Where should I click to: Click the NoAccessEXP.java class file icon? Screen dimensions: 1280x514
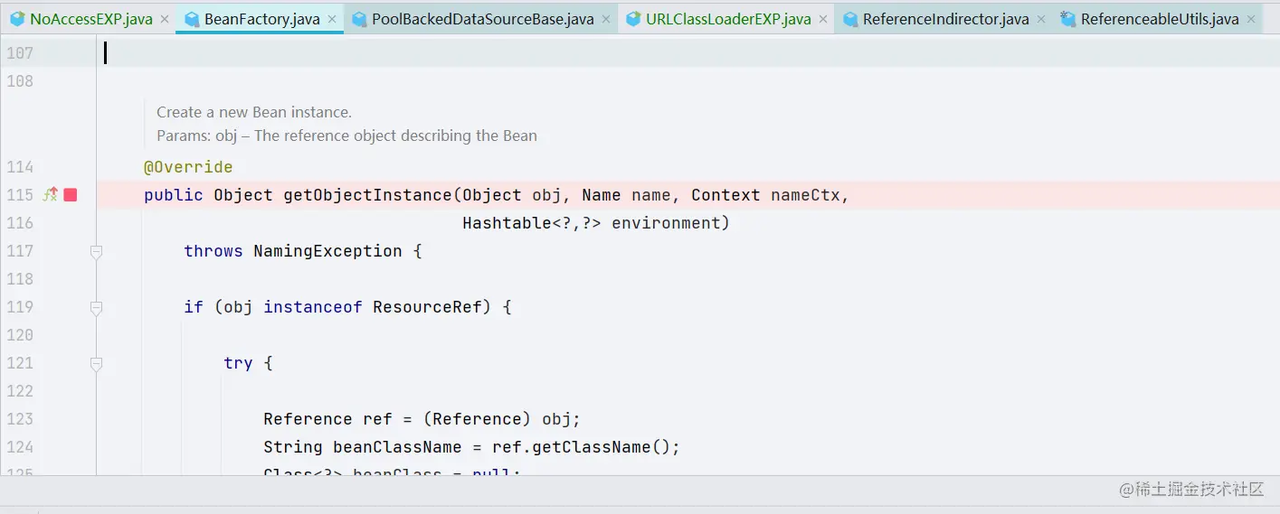point(17,19)
